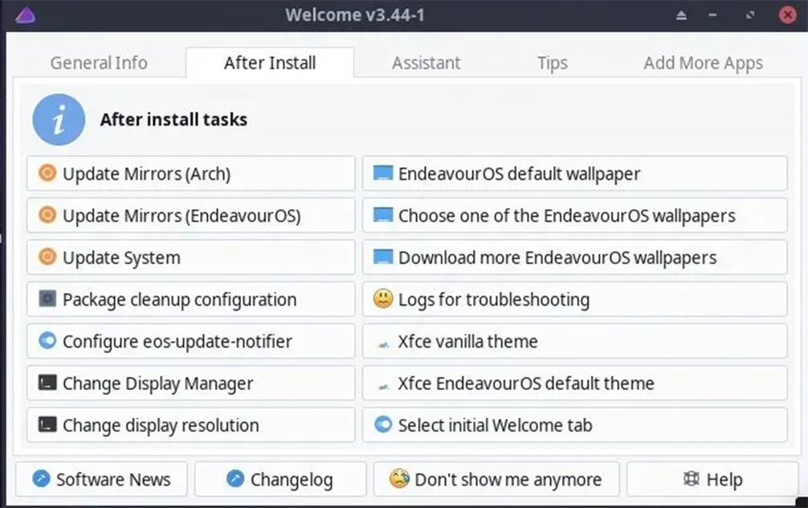Viewport: 808px width, 508px height.
Task: Click the smiley icon for Logs for troubleshooting
Action: click(x=383, y=299)
